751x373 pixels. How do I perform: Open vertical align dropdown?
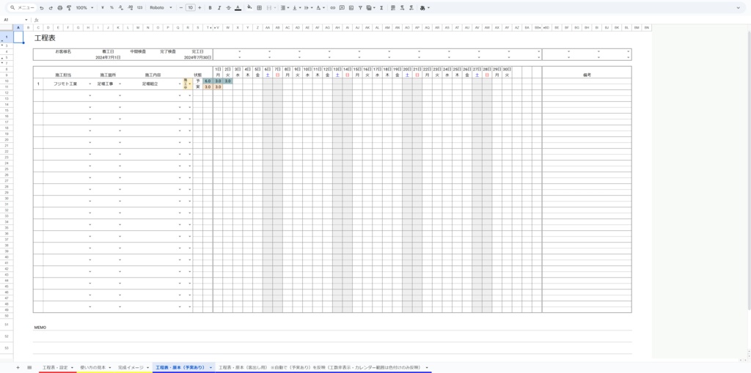point(296,7)
